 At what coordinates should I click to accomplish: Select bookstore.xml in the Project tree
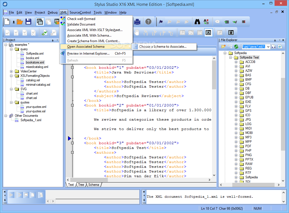[35, 62]
